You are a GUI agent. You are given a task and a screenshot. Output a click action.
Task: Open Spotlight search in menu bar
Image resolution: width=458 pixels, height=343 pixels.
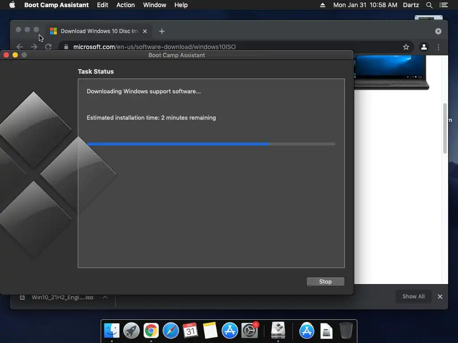point(429,5)
